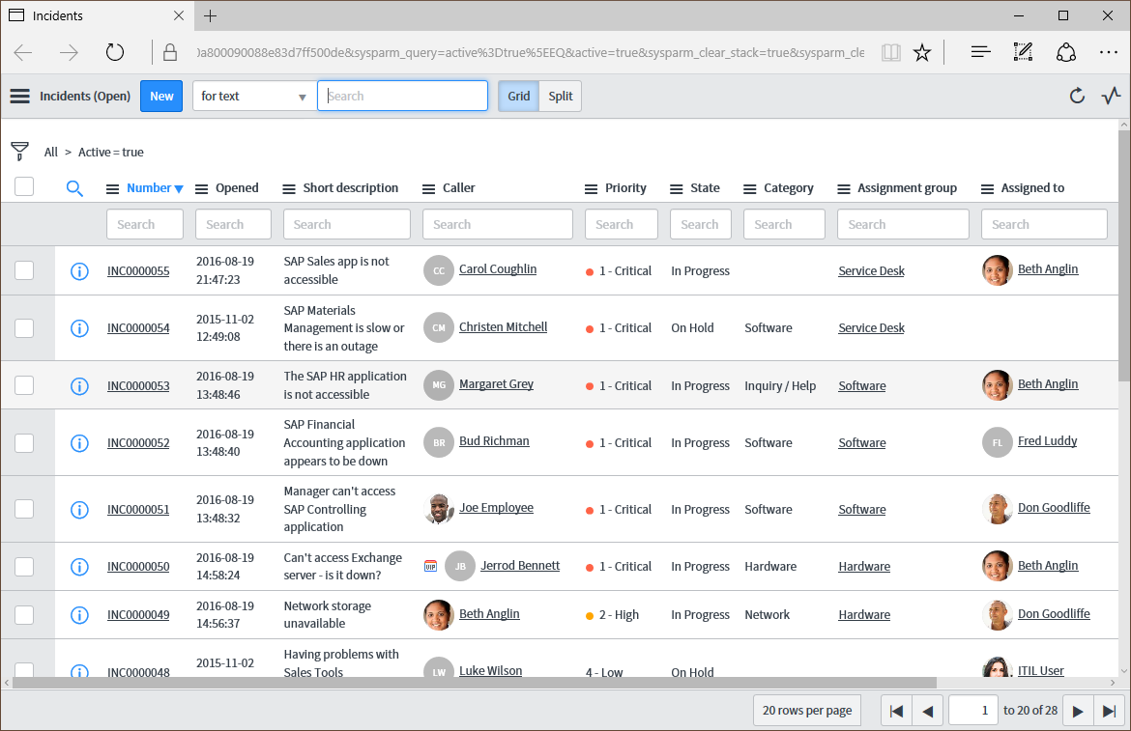Screen dimensions: 1131x731
Task: Switch to the Split view tab
Action: 560,96
